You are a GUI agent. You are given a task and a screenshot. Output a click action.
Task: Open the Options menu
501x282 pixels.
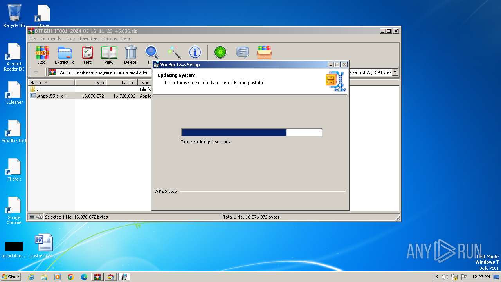[110, 38]
